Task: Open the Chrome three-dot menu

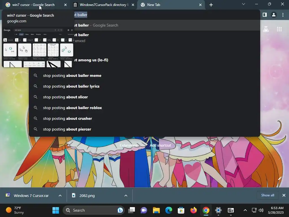Action: point(283,15)
